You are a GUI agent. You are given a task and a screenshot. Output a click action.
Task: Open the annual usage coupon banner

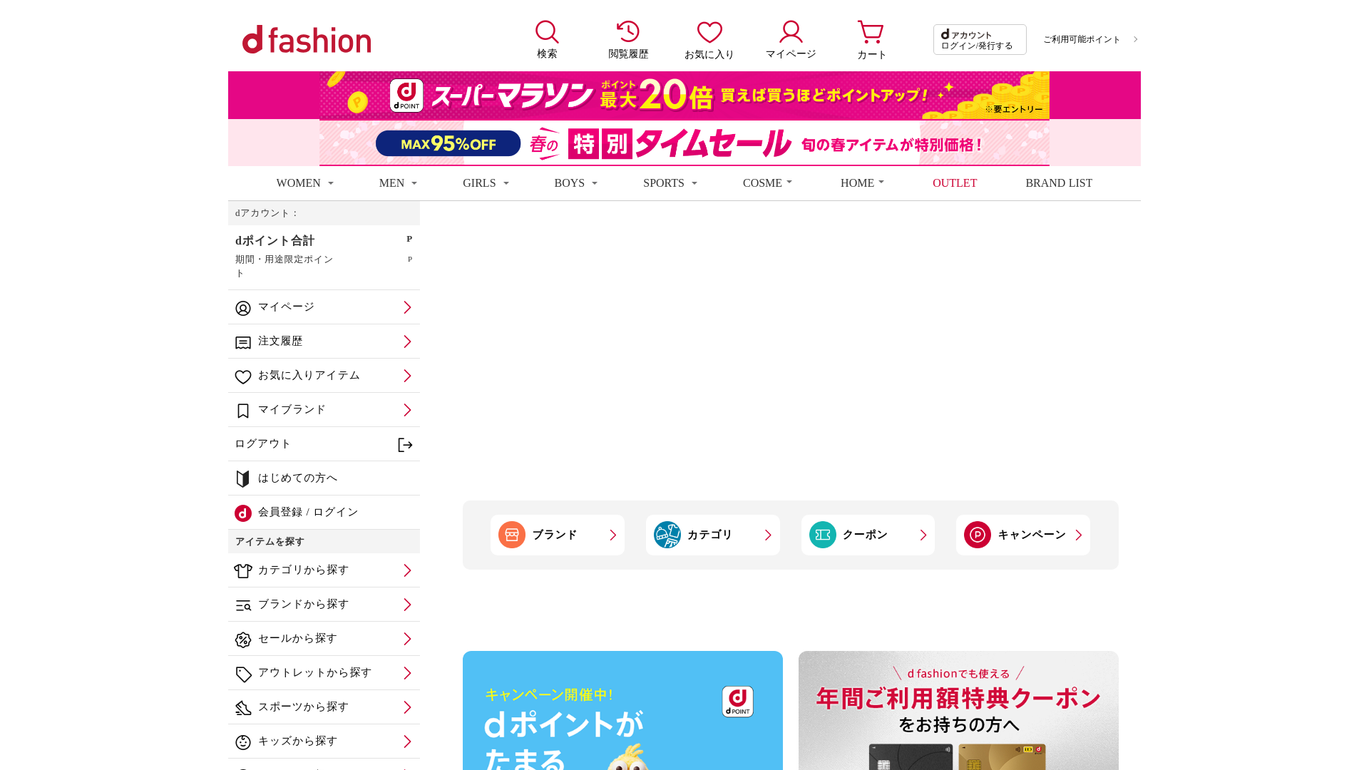958,710
